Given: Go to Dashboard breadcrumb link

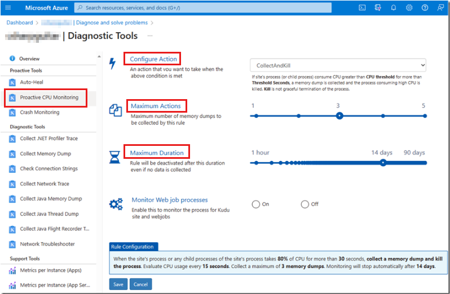Looking at the screenshot, I should (20, 23).
